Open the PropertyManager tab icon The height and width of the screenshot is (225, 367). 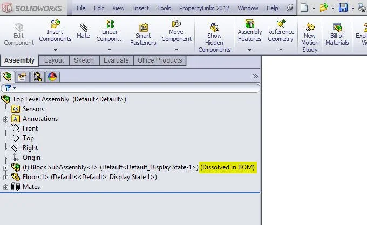tap(22, 77)
